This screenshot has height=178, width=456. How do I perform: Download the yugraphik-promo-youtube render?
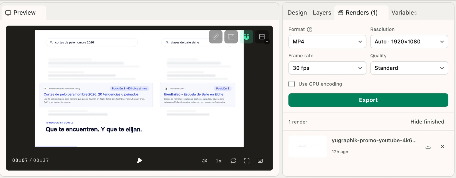(x=428, y=146)
